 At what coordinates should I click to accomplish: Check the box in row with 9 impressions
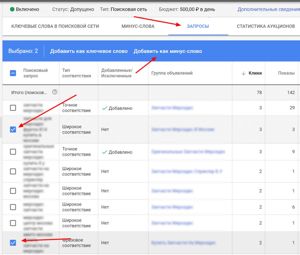tap(13, 152)
